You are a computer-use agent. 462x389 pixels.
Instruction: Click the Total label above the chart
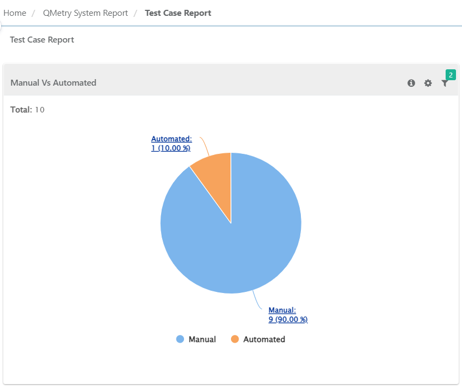(21, 110)
